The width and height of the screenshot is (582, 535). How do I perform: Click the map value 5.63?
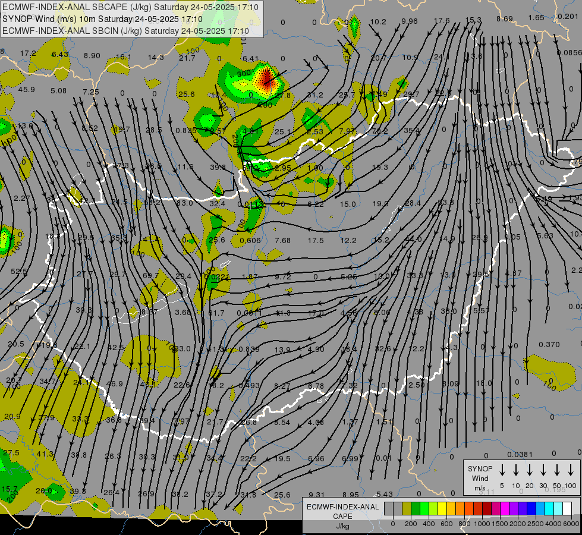[x=545, y=235]
